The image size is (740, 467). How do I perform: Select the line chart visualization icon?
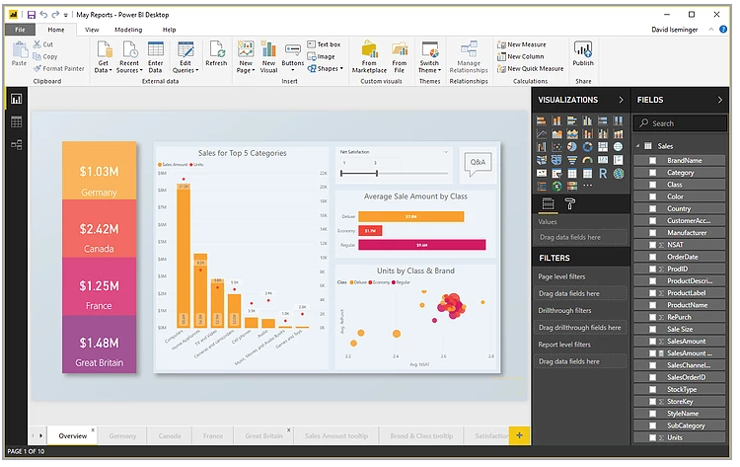click(542, 134)
